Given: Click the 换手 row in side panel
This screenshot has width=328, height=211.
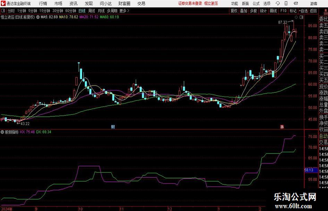Looking at the screenshot, I should (x=323, y=117).
